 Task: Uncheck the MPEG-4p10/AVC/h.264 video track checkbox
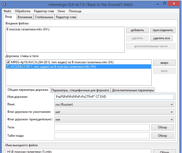tap(8, 62)
